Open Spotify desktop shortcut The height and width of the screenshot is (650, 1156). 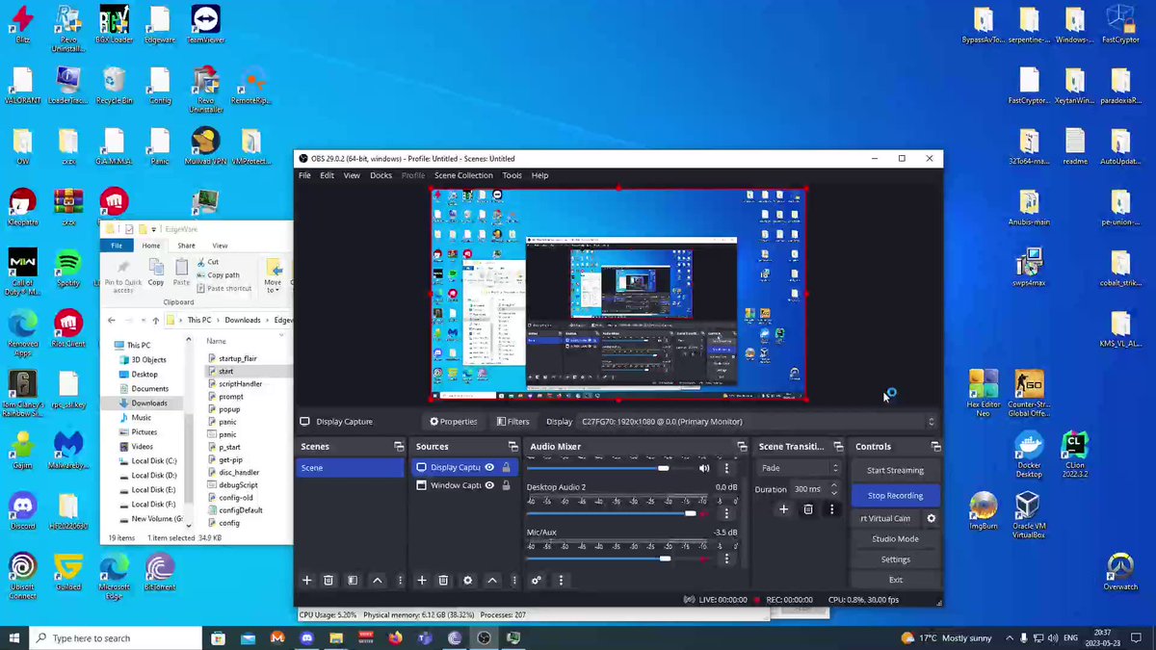tap(67, 267)
